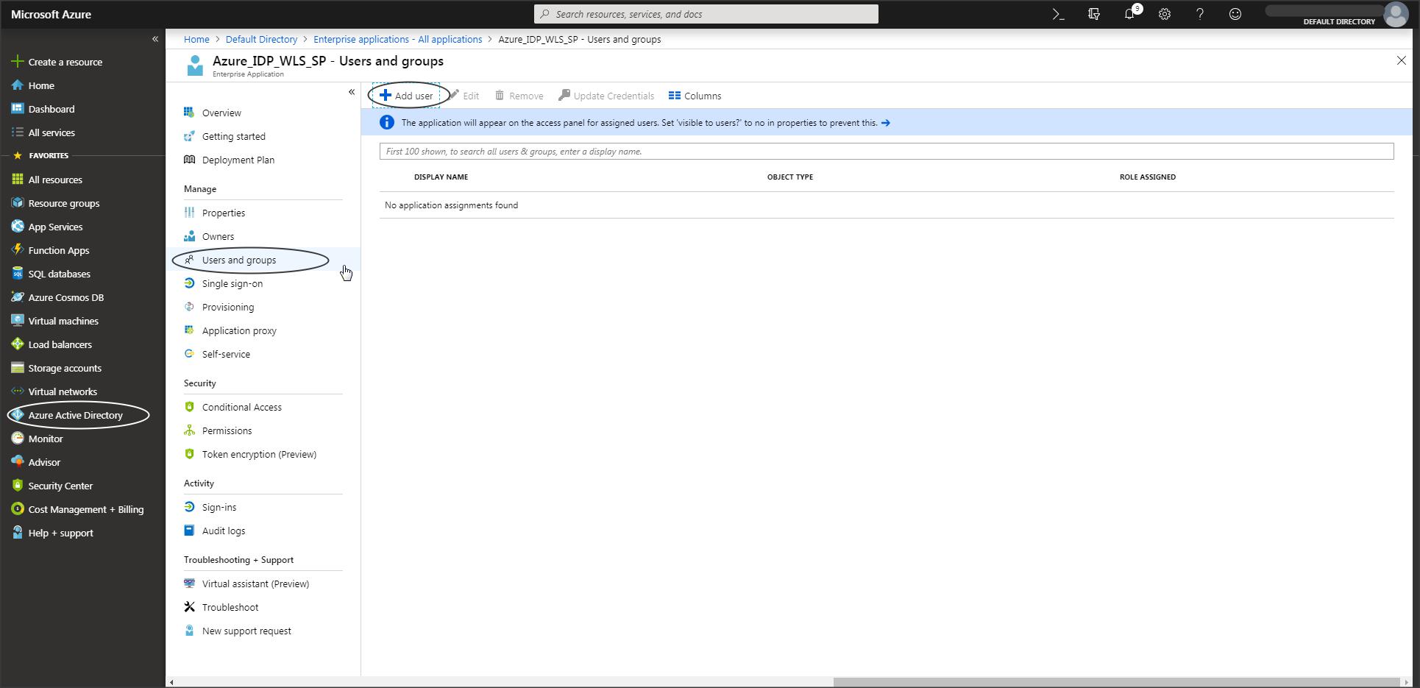Open Sign-ins activity
Viewport: 1420px width, 688px height.
(219, 507)
